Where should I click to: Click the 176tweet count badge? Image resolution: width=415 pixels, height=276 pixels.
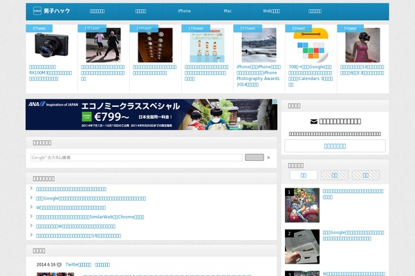[196, 28]
